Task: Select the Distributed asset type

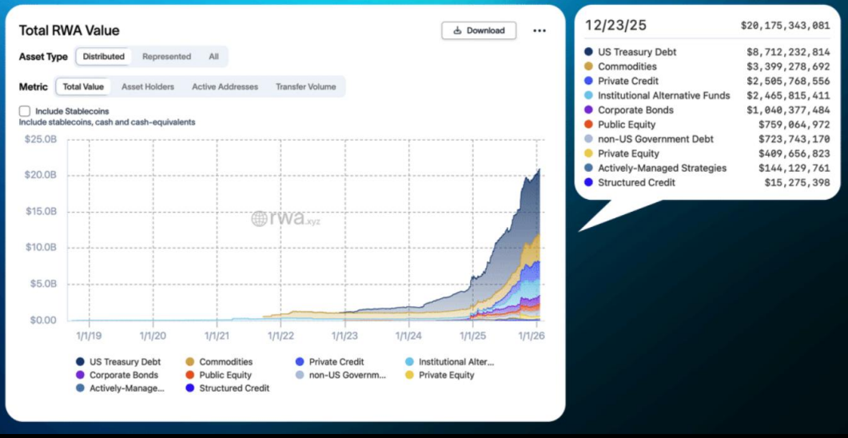Action: (104, 57)
